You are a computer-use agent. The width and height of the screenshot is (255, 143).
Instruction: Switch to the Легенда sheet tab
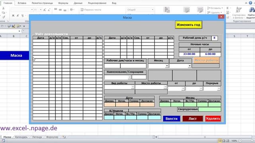click(37, 137)
